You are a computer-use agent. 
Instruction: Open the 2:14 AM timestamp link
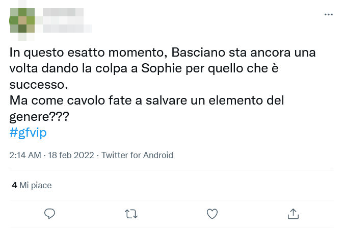(x=25, y=155)
